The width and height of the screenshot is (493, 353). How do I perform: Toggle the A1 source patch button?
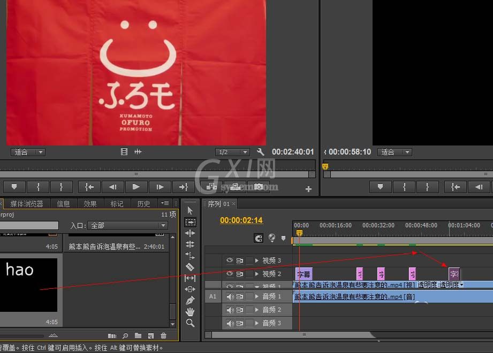213,296
